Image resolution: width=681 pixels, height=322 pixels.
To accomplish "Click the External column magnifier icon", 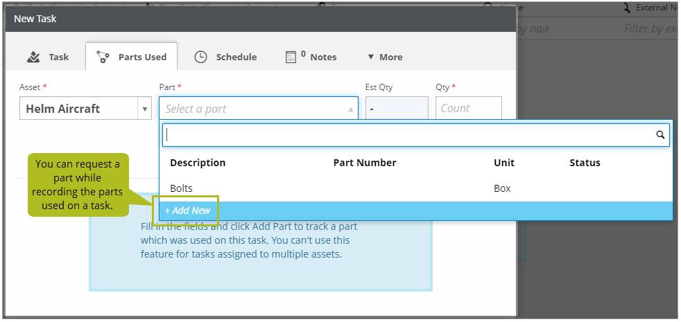I will click(627, 8).
